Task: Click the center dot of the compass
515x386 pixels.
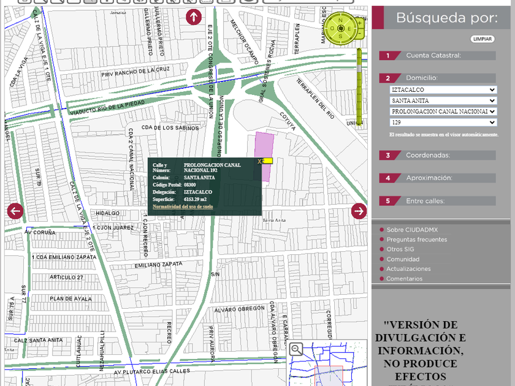Action: (341, 29)
